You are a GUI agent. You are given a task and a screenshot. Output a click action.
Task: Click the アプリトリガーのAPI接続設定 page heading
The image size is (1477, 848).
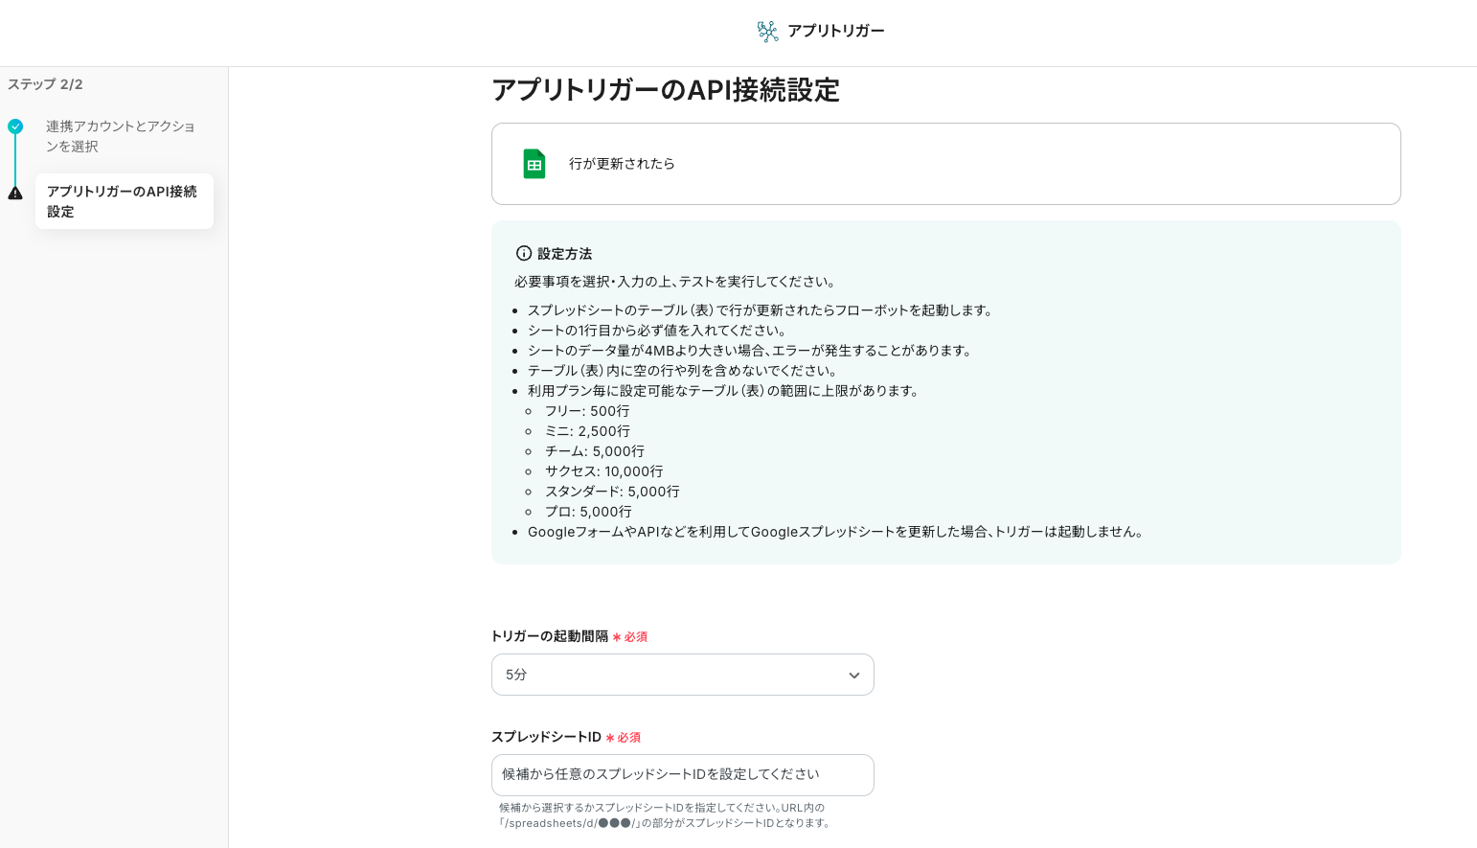(666, 90)
